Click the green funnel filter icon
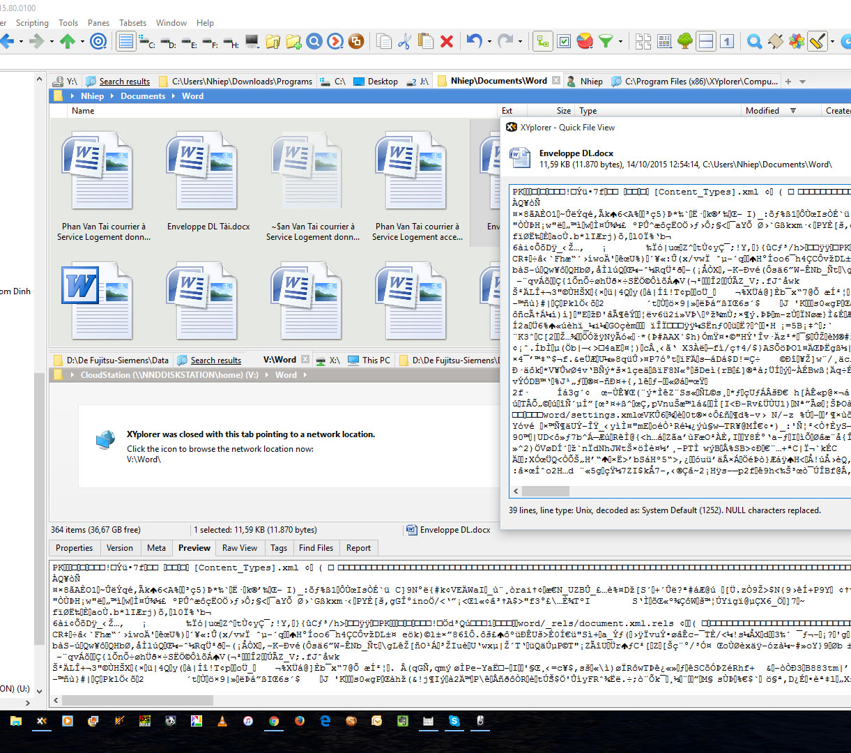 click(606, 42)
